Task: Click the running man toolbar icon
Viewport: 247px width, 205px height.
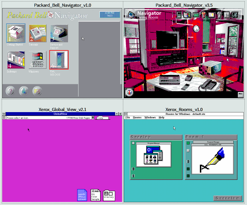Action: point(235,15)
